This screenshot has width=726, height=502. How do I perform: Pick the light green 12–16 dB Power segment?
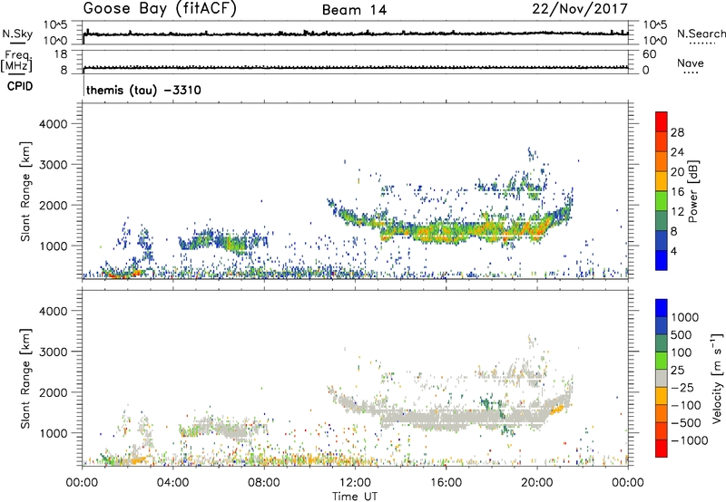tap(662, 201)
